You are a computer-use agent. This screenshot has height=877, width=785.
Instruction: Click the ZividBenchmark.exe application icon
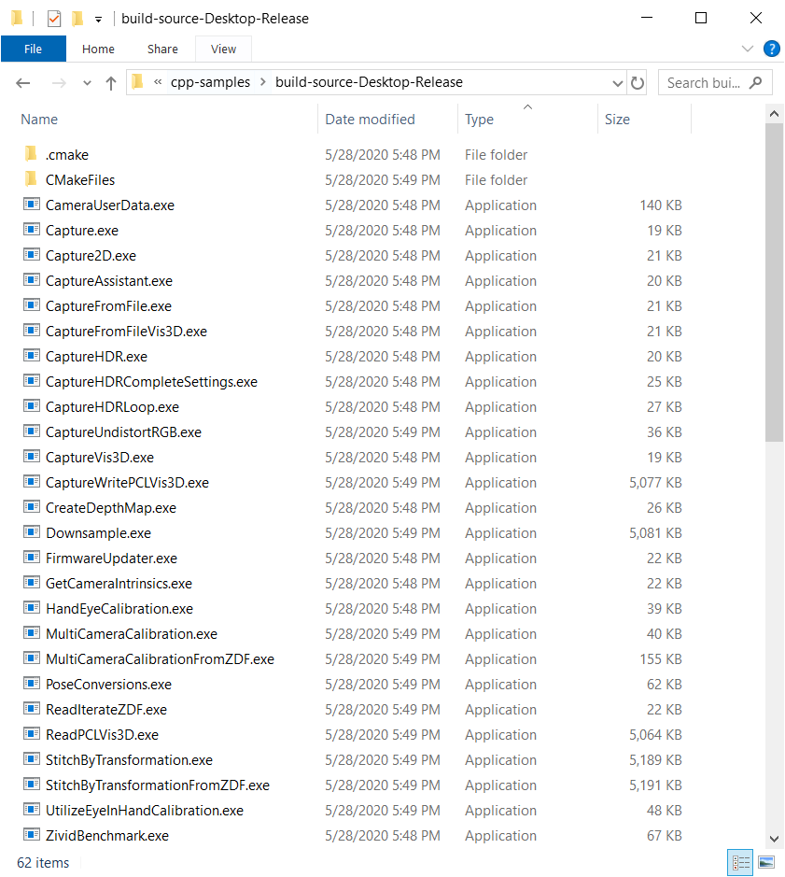click(x=32, y=836)
